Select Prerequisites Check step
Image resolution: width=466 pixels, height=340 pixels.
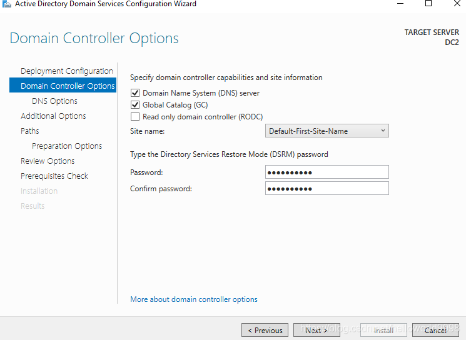pyautogui.click(x=54, y=176)
